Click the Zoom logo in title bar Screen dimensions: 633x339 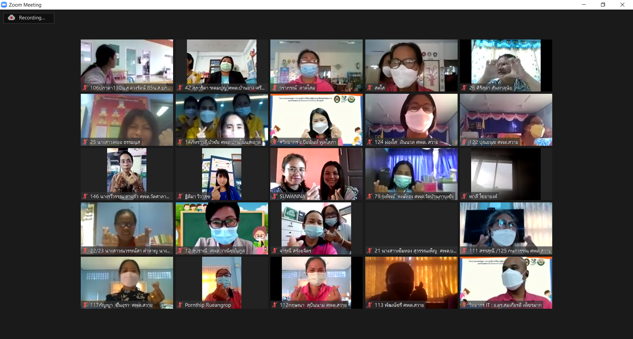click(4, 5)
